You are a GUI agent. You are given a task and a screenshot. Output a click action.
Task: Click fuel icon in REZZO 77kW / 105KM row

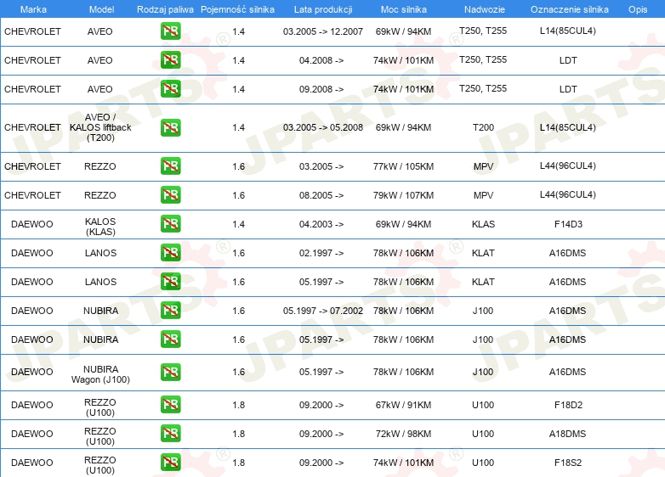click(x=170, y=166)
